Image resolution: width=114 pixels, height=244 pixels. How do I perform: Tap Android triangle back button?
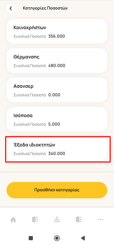[83, 238]
